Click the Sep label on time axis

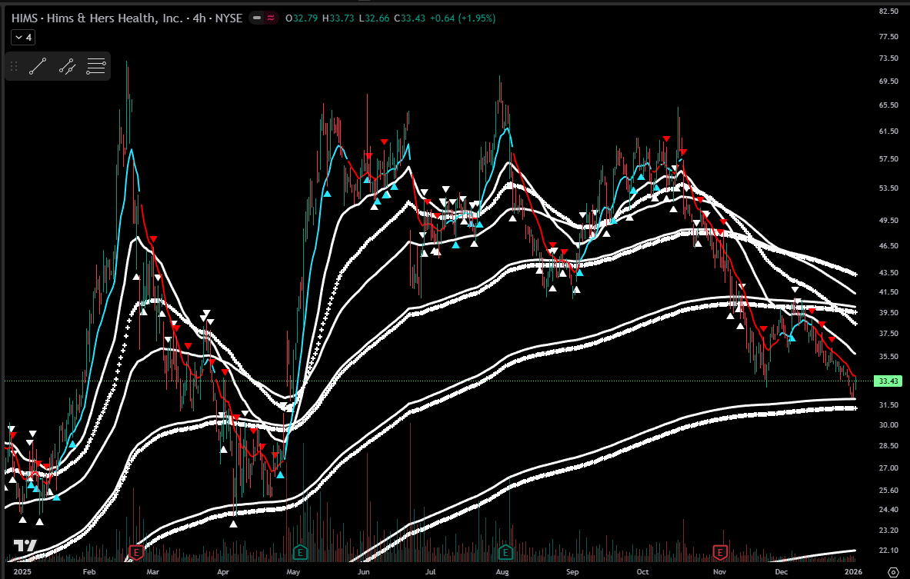(572, 571)
